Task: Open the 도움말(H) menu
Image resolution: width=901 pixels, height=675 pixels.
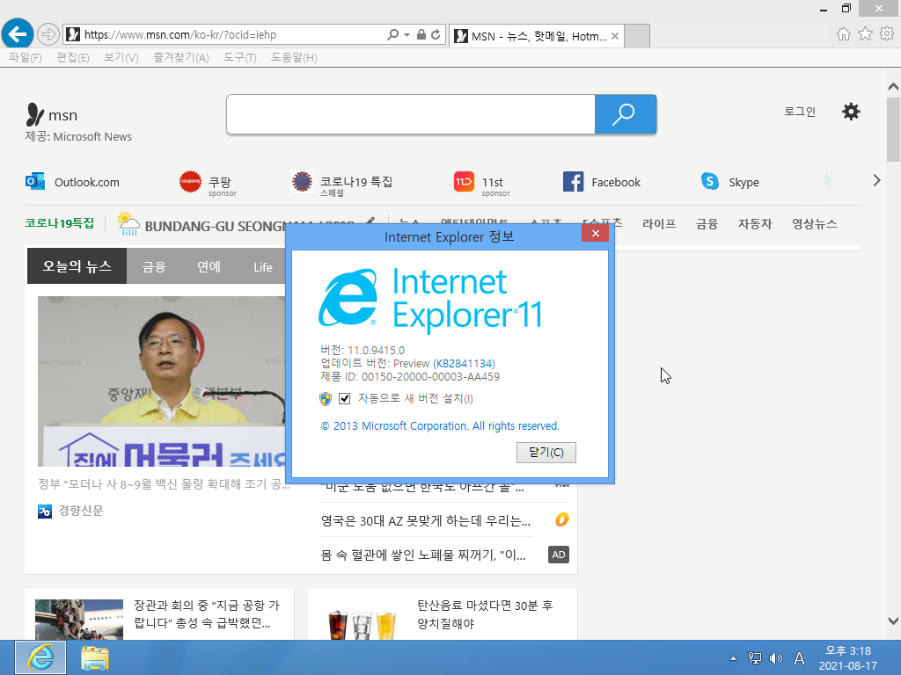Action: pyautogui.click(x=294, y=57)
